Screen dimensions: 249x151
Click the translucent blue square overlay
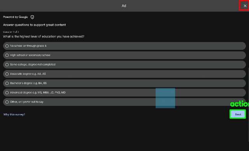click(165, 98)
